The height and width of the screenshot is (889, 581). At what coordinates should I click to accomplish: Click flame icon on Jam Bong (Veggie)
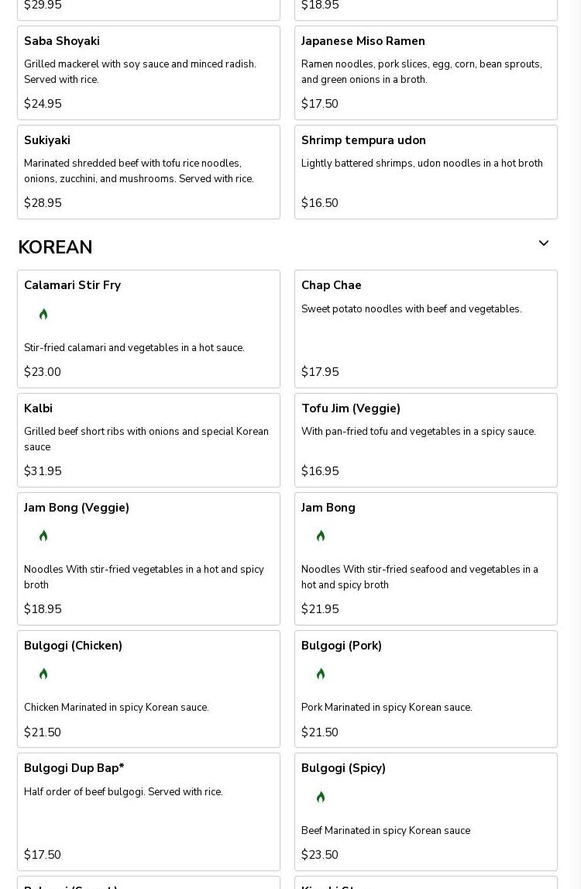43,536
